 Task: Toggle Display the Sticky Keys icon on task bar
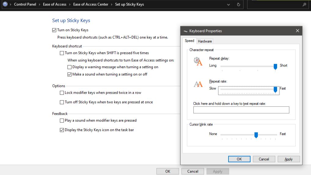[62, 130]
